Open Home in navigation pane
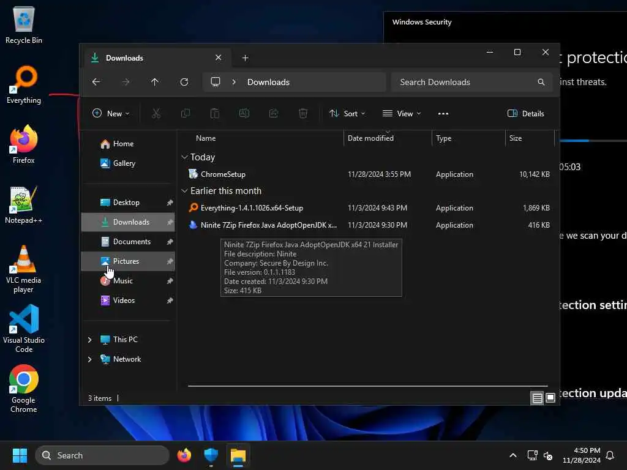Viewport: 627px width, 470px height. 128,144
